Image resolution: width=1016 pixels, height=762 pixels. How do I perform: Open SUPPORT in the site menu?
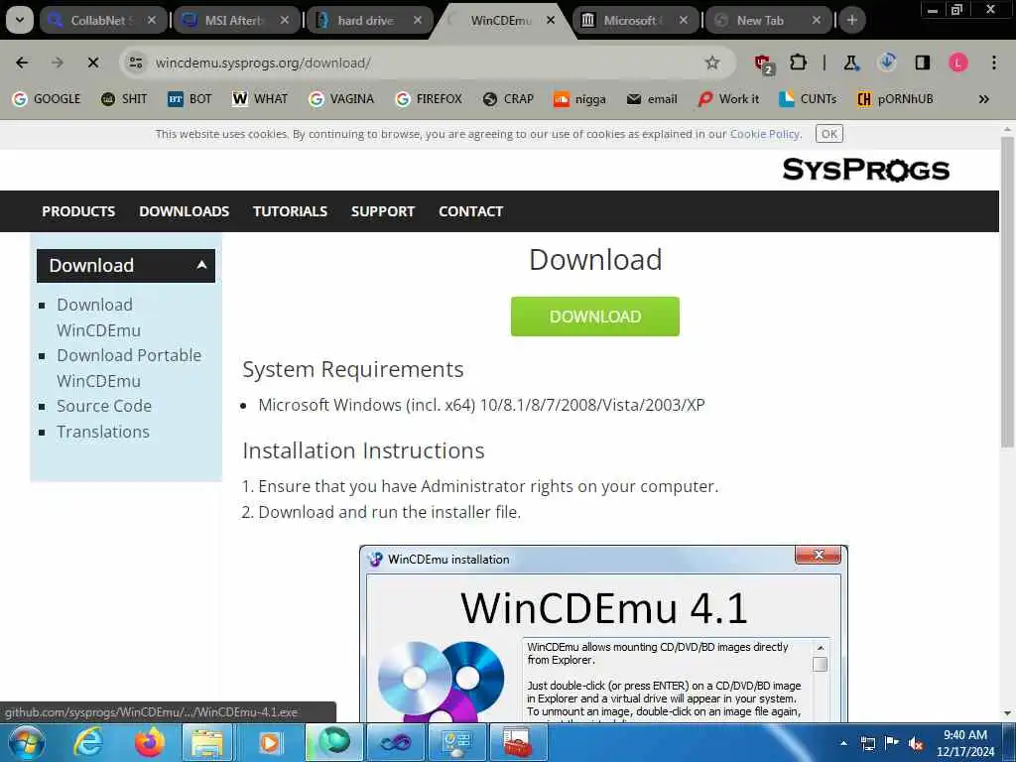382,211
